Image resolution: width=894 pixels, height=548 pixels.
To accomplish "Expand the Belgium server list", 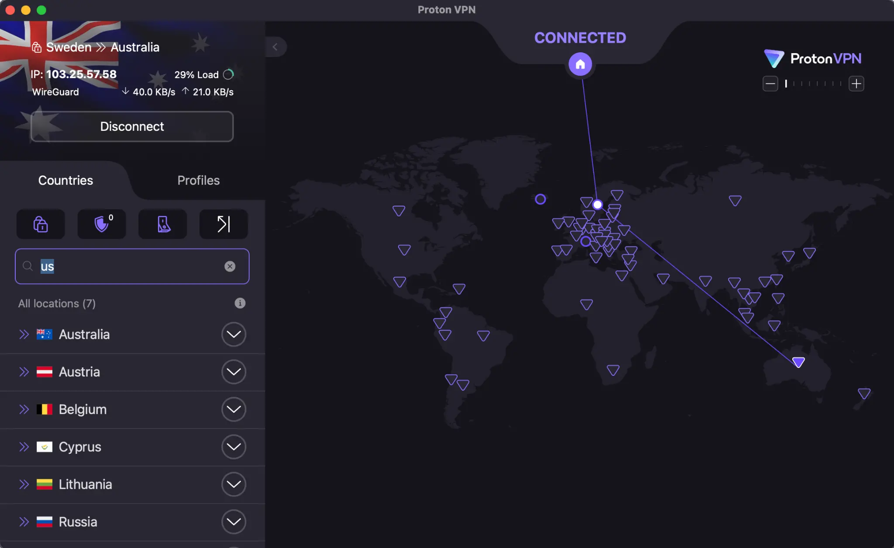I will tap(234, 409).
